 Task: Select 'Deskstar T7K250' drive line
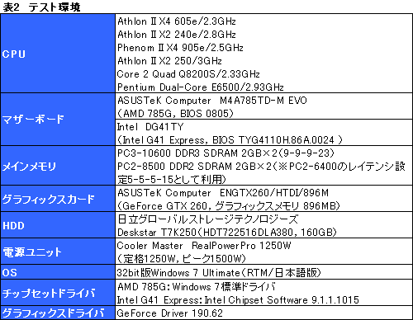pos(227,233)
